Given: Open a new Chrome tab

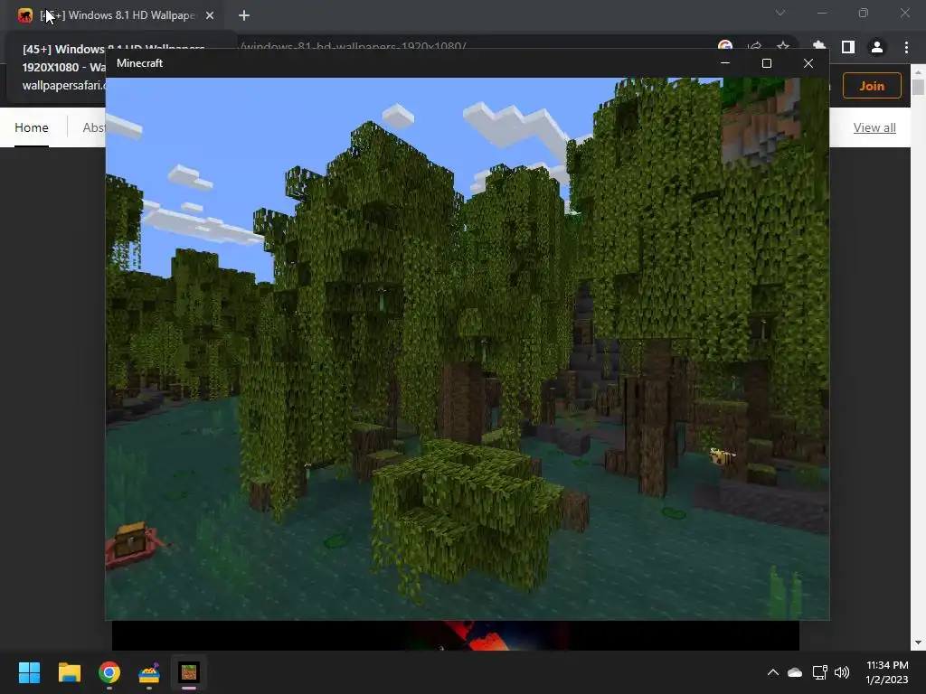Looking at the screenshot, I should [244, 15].
